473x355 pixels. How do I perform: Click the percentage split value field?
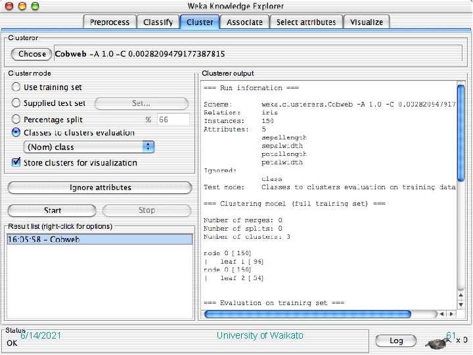tap(173, 120)
